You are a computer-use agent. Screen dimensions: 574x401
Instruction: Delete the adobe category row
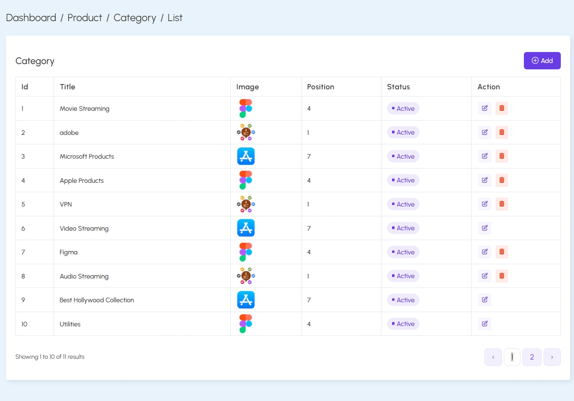[502, 132]
